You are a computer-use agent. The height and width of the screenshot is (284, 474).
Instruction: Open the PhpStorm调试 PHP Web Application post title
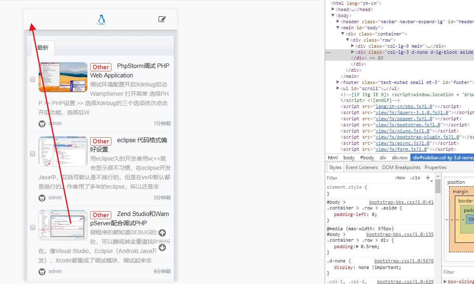[x=130, y=70]
